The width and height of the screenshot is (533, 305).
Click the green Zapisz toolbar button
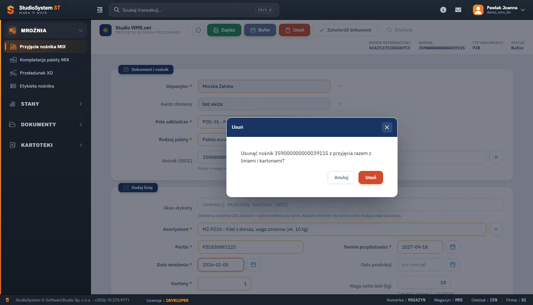click(x=224, y=30)
